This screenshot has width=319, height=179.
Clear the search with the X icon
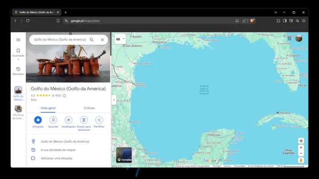pyautogui.click(x=102, y=40)
